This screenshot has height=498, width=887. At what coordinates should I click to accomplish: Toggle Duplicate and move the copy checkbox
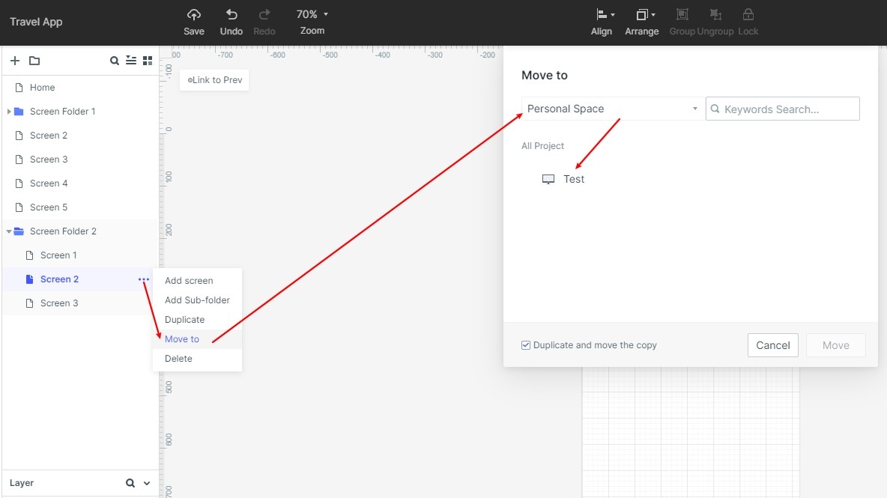coord(526,345)
